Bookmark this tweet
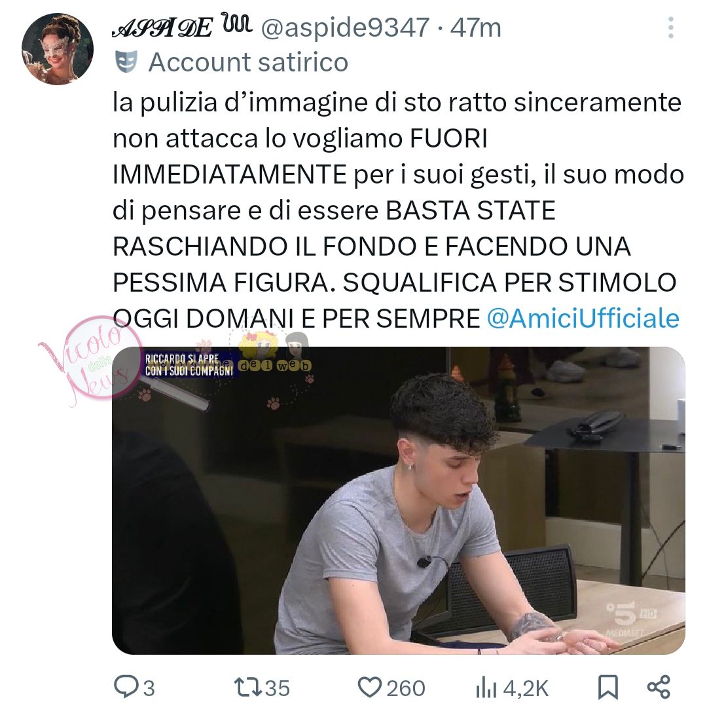 (608, 688)
